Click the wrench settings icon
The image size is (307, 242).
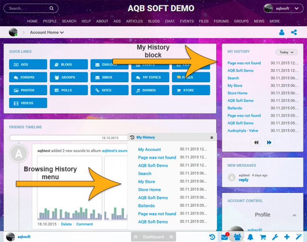275,237
